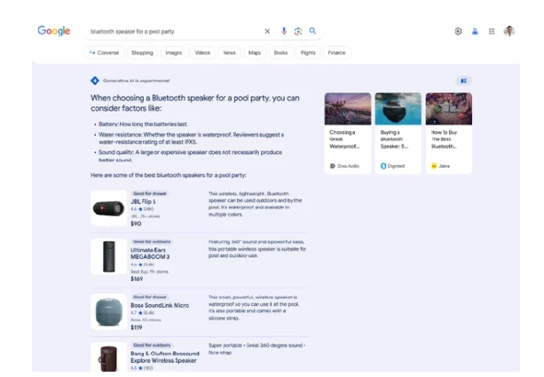Viewport: 544px width, 377px height.
Task: Click the Jabra source label
Action: click(440, 166)
